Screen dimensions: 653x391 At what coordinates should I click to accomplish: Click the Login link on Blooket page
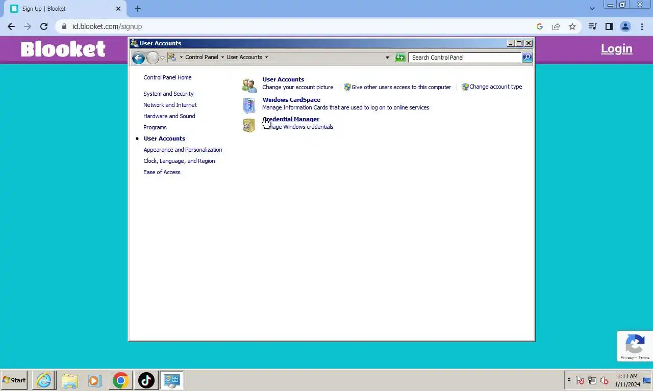tap(616, 49)
